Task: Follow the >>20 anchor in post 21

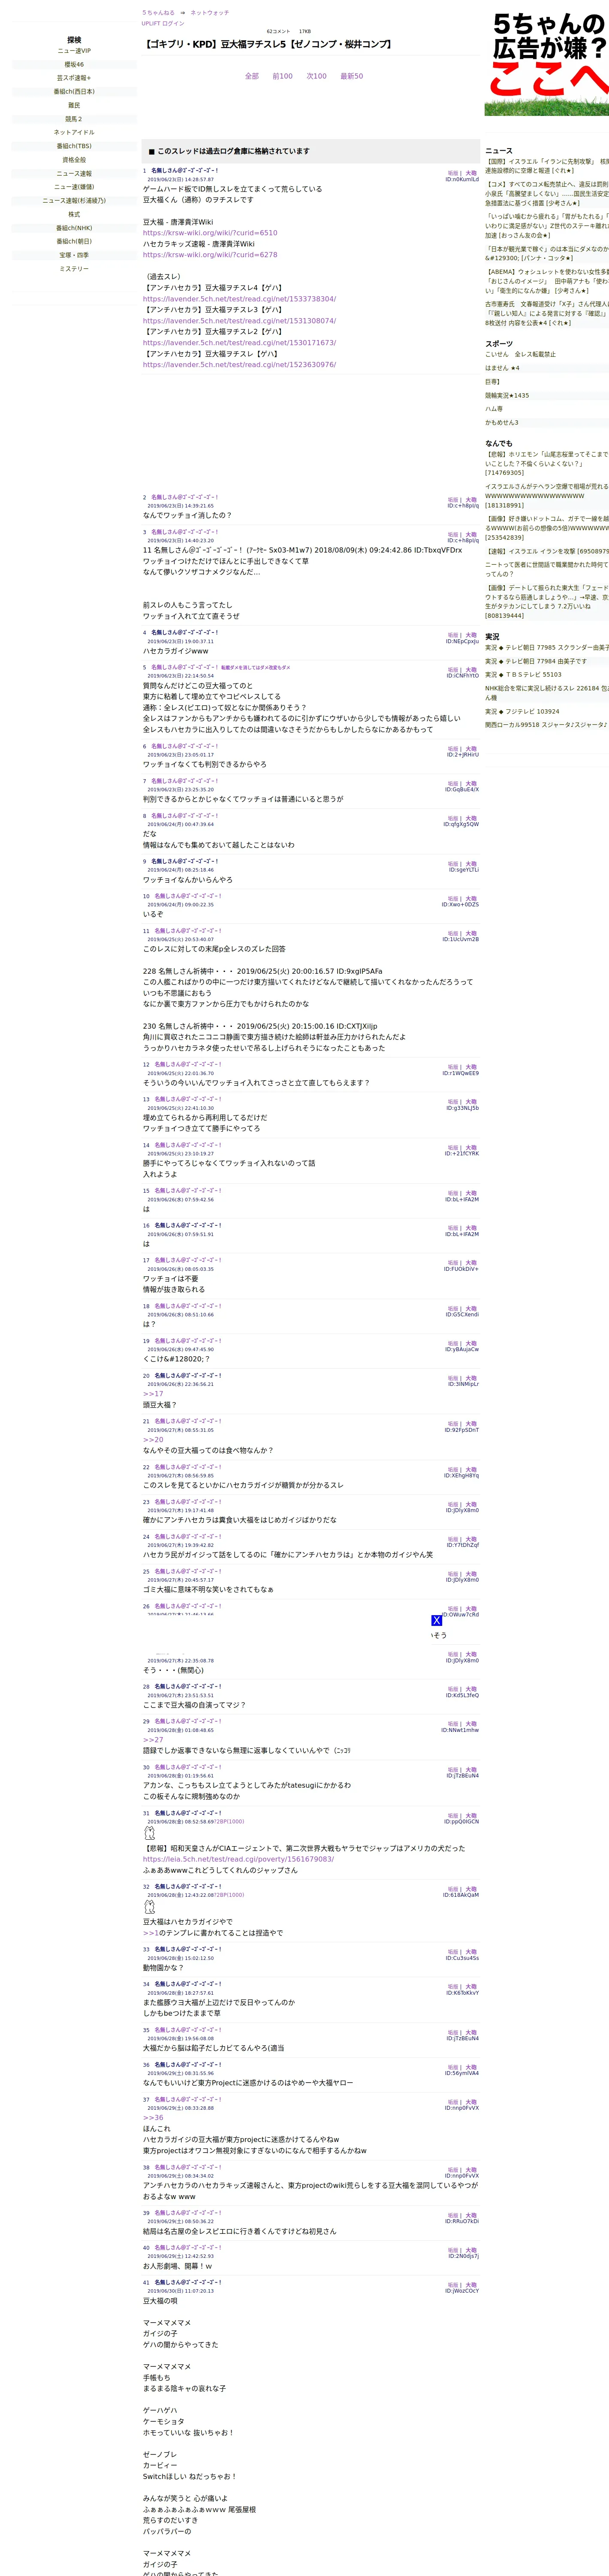Action: tap(153, 1440)
